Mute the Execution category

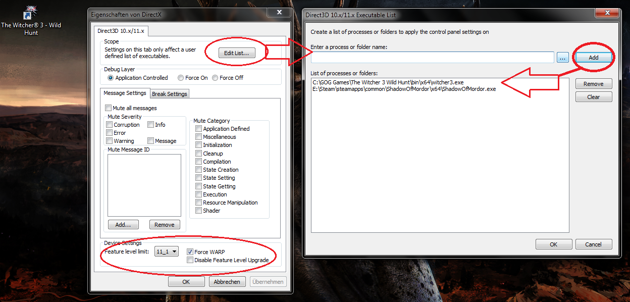pos(198,194)
